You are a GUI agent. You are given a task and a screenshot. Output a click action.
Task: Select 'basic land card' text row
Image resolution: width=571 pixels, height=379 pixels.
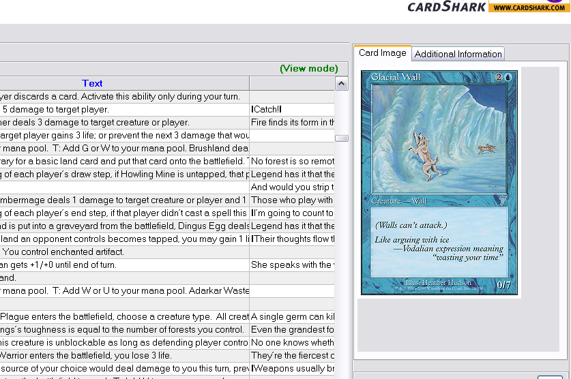[x=125, y=161]
